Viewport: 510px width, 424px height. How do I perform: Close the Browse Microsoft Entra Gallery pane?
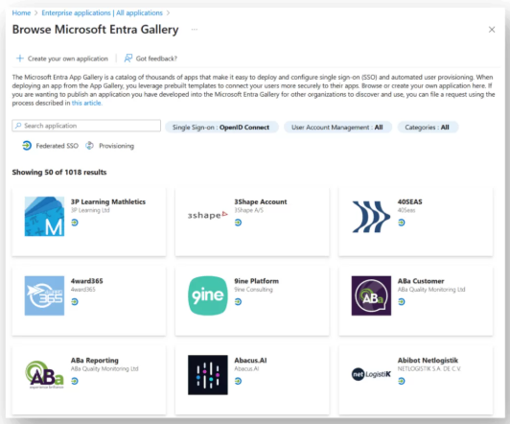(492, 30)
